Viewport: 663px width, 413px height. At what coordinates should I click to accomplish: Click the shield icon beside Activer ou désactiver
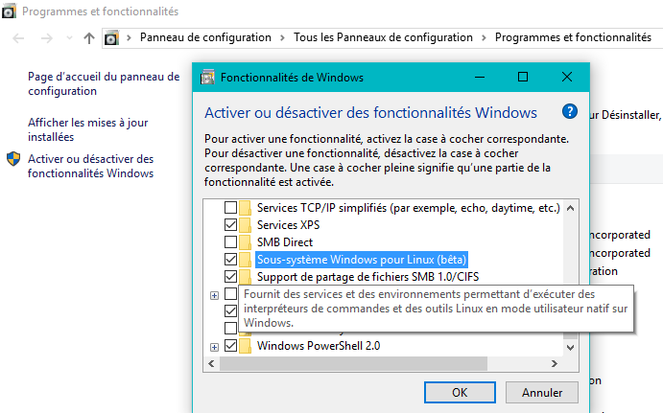coord(13,159)
